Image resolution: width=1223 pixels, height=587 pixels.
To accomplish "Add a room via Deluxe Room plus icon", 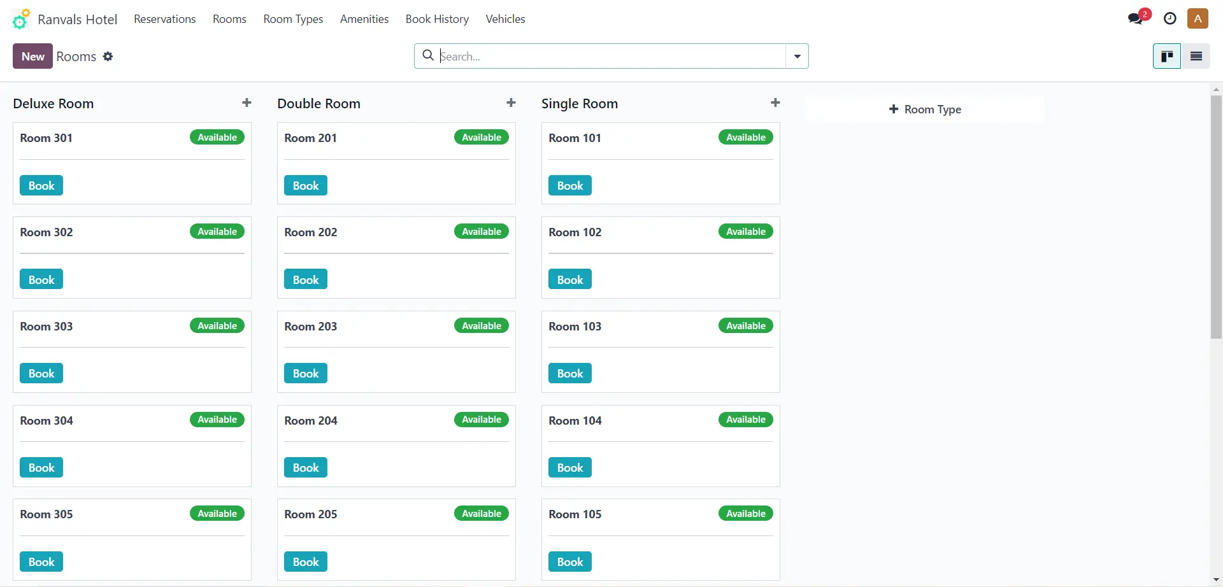I will (247, 103).
